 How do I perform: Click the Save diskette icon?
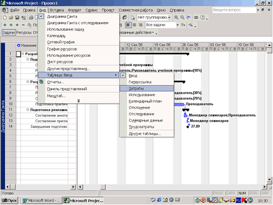point(17,18)
